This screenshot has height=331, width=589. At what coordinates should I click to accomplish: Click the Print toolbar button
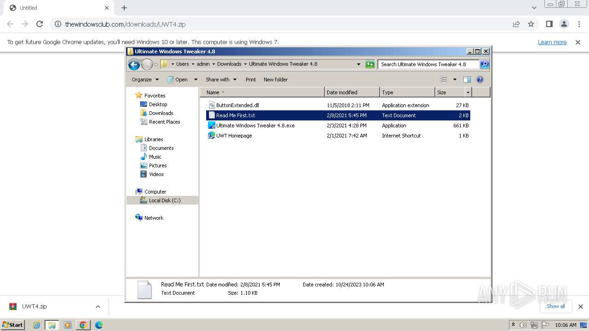click(x=251, y=80)
